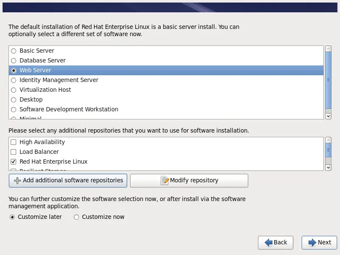The image size is (340, 255).
Task: Select Software Development Workstation radio button
Action: (14, 110)
